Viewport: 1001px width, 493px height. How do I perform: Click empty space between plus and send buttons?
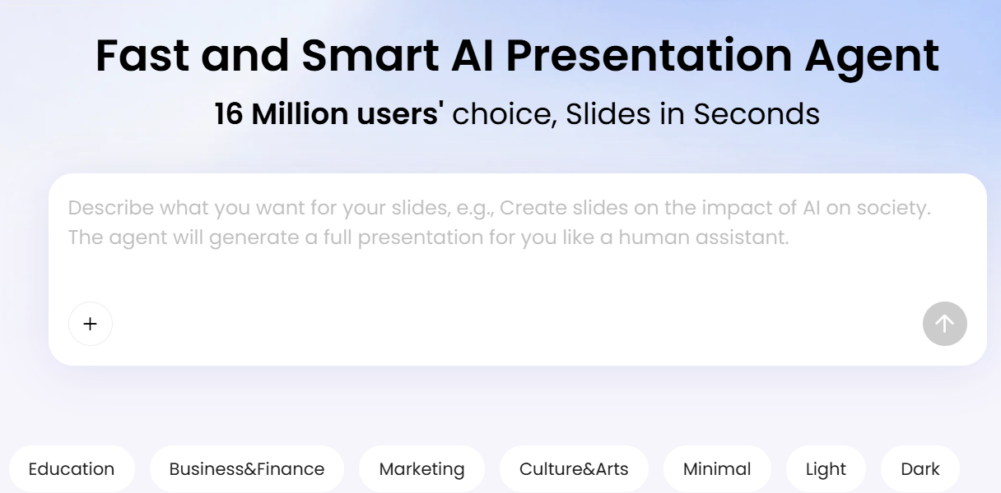[x=518, y=324]
